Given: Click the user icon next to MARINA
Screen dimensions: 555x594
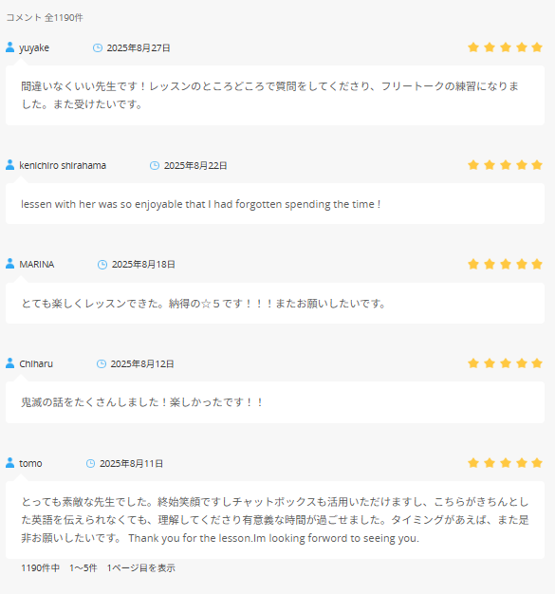Looking at the screenshot, I should pyautogui.click(x=10, y=264).
